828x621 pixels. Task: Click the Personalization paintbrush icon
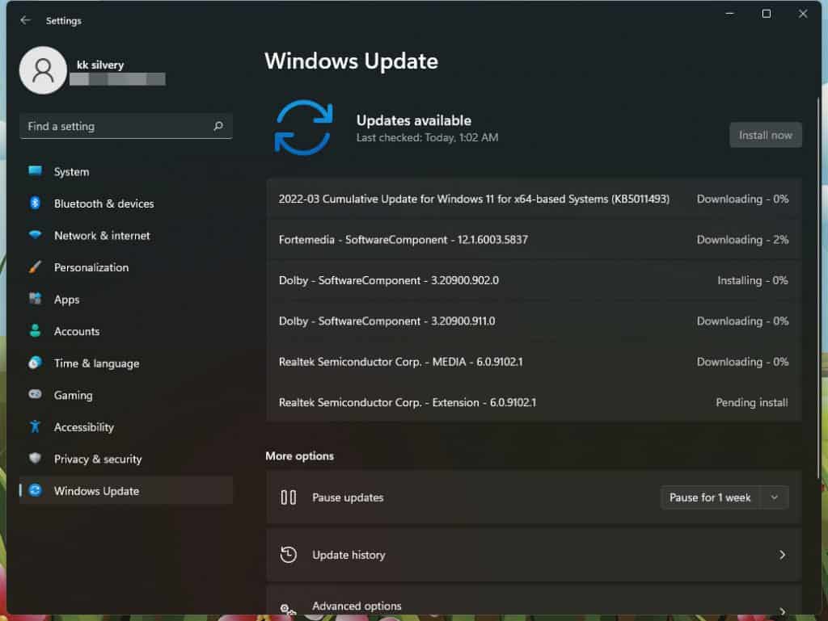(x=36, y=266)
